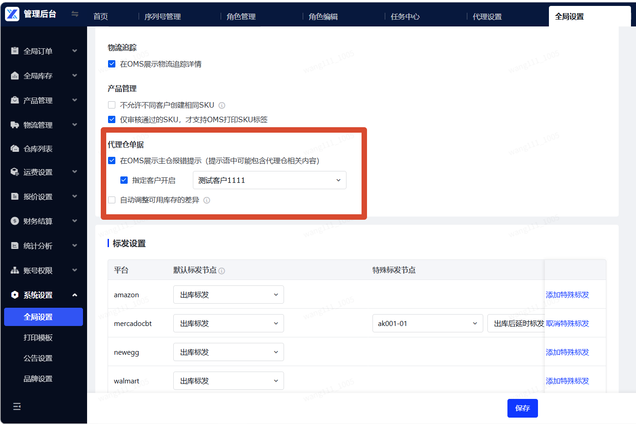
Task: Click the 财务结算 coin icon
Action: click(15, 221)
